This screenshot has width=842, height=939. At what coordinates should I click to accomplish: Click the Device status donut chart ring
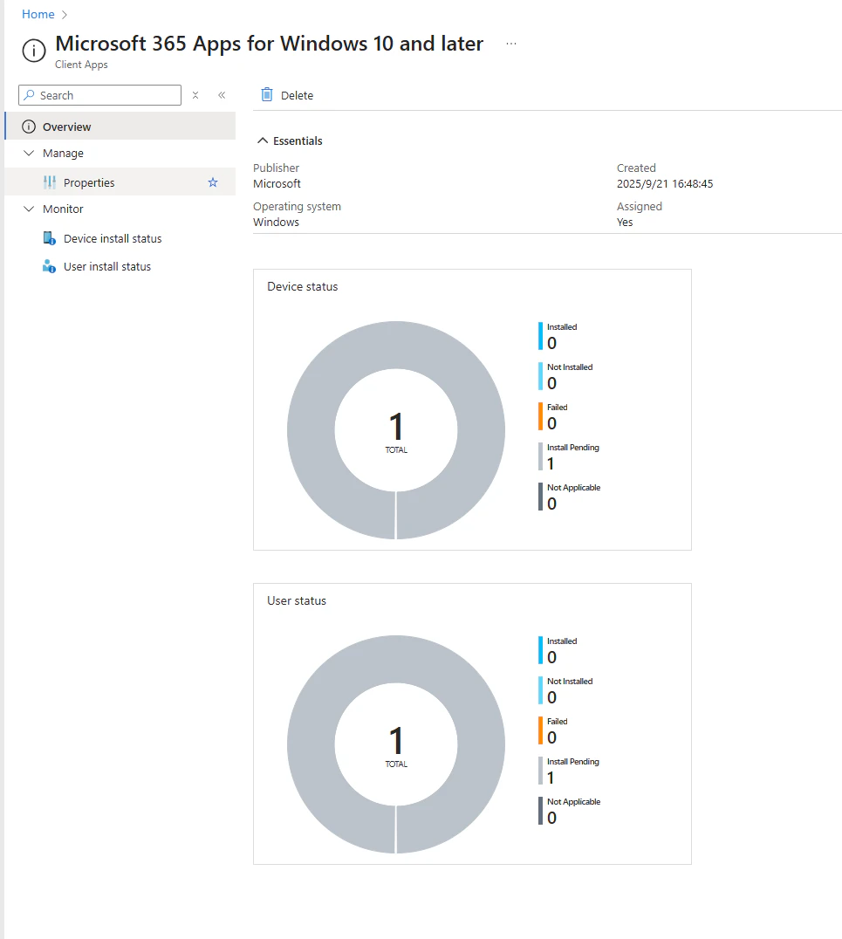[x=311, y=430]
